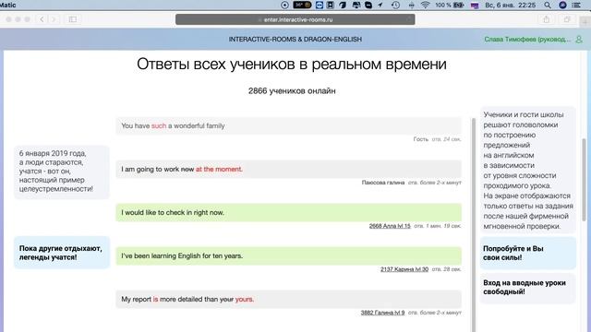Click answer 'I've been learning English for ten years'
The width and height of the screenshot is (591, 332).
pyautogui.click(x=288, y=255)
